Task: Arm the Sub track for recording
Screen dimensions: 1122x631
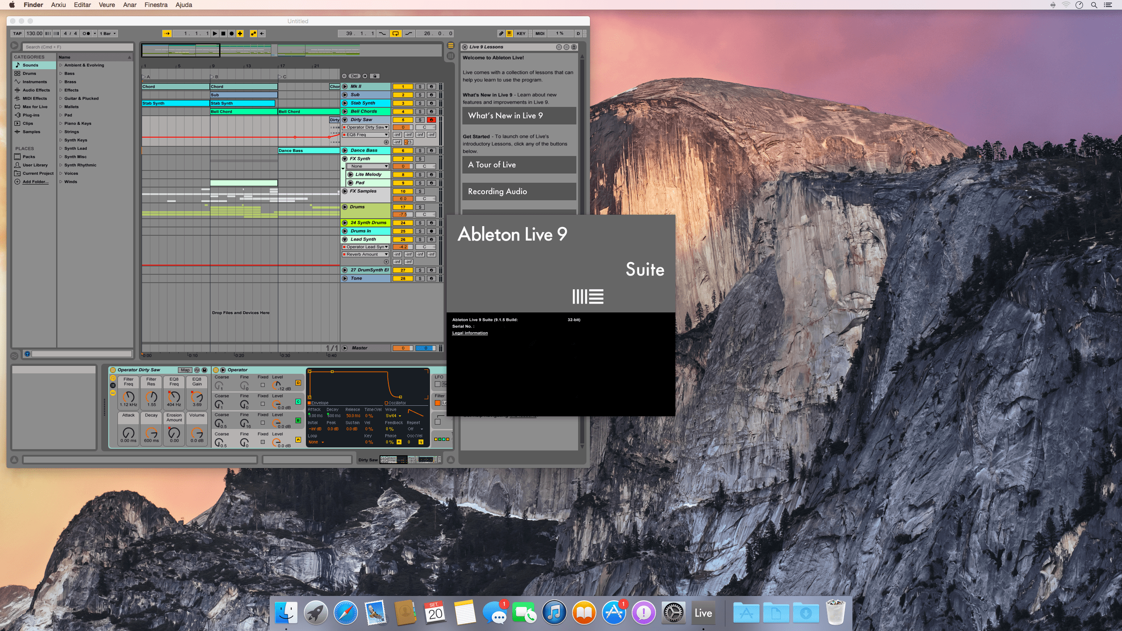Action: [x=431, y=95]
